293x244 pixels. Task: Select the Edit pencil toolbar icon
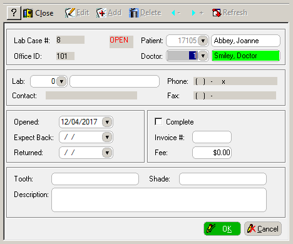tap(70, 13)
